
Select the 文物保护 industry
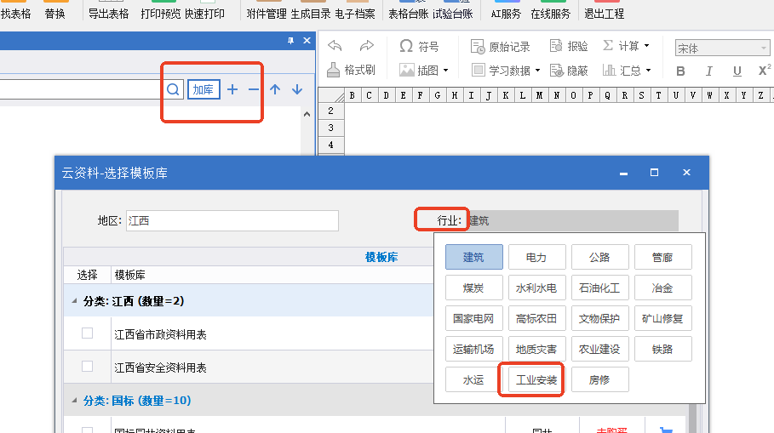pos(599,318)
